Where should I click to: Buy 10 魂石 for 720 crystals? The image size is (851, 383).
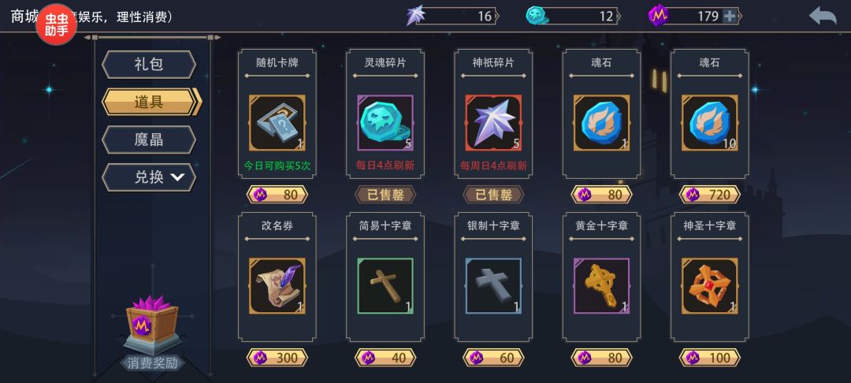point(709,194)
